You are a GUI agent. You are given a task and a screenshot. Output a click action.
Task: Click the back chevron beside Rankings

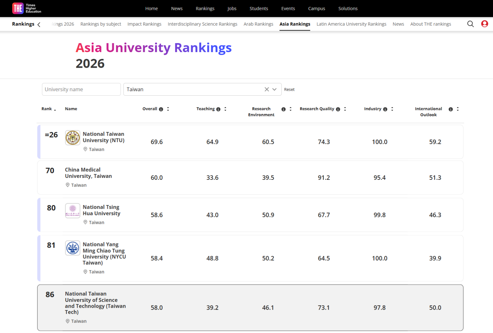coord(39,24)
